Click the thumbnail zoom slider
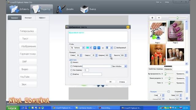Viewport: 196px width, 110px height. click(x=177, y=18)
